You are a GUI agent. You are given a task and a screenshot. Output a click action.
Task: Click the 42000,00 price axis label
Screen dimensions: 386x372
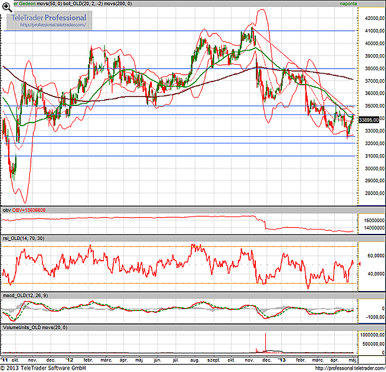pos(375,18)
